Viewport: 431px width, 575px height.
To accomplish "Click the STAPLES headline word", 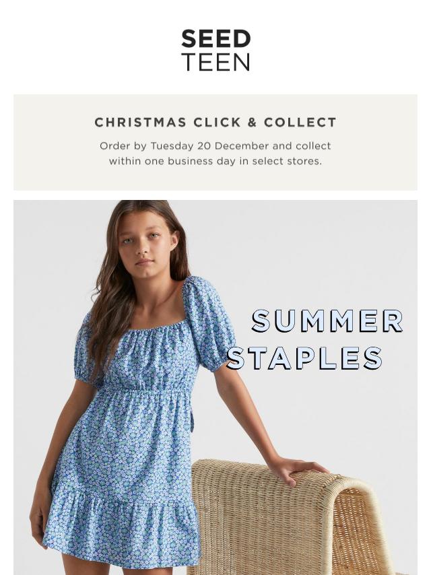I will point(305,358).
